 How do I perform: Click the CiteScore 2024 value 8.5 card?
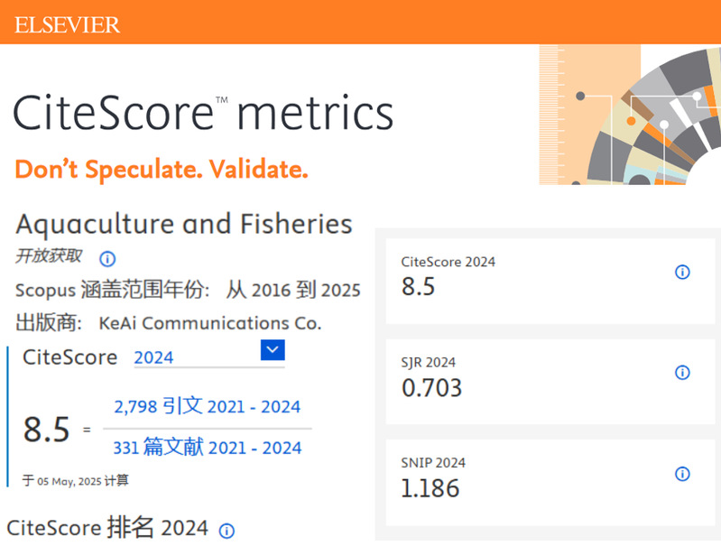click(x=550, y=282)
